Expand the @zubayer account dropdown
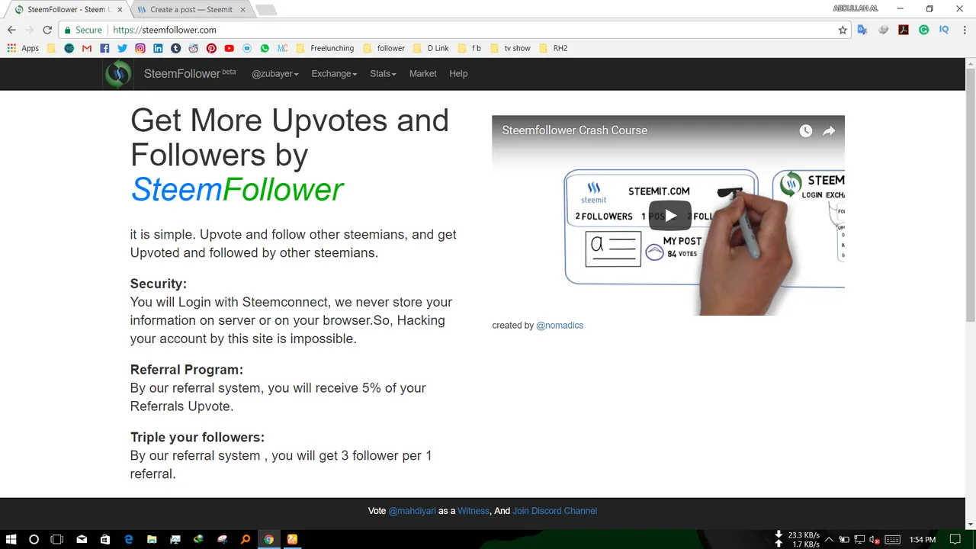 click(x=275, y=74)
